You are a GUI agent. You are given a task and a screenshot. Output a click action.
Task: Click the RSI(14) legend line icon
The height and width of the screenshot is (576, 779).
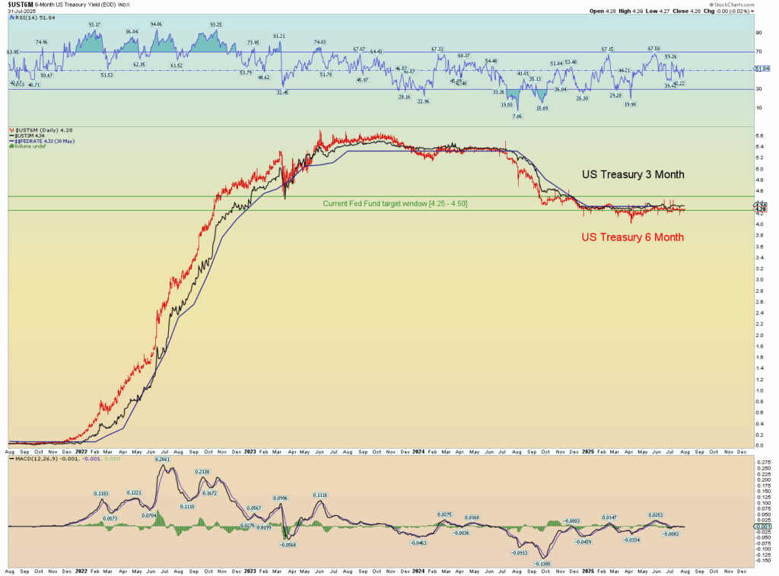click(11, 18)
